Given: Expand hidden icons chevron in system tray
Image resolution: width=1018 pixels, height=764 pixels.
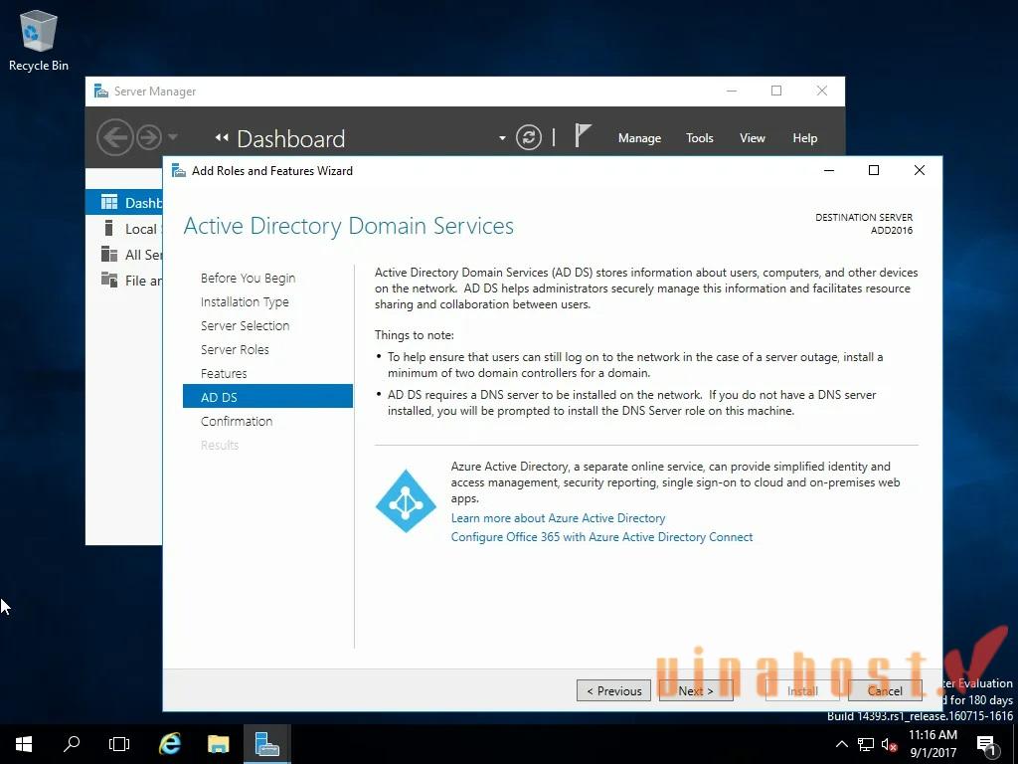Looking at the screenshot, I should pos(841,744).
